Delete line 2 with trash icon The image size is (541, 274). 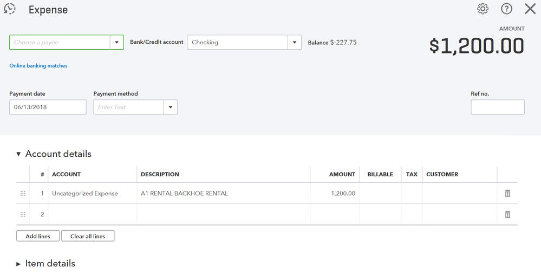pyautogui.click(x=507, y=215)
